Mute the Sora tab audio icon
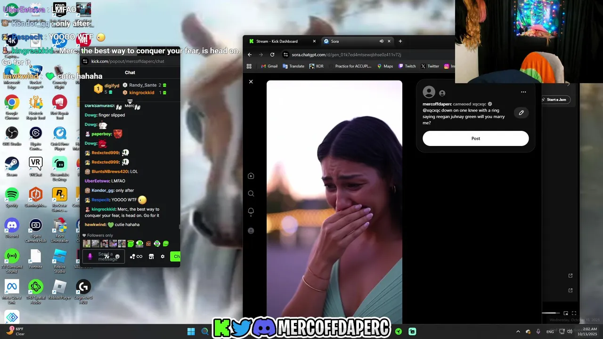The width and height of the screenshot is (603, 339). point(381,41)
